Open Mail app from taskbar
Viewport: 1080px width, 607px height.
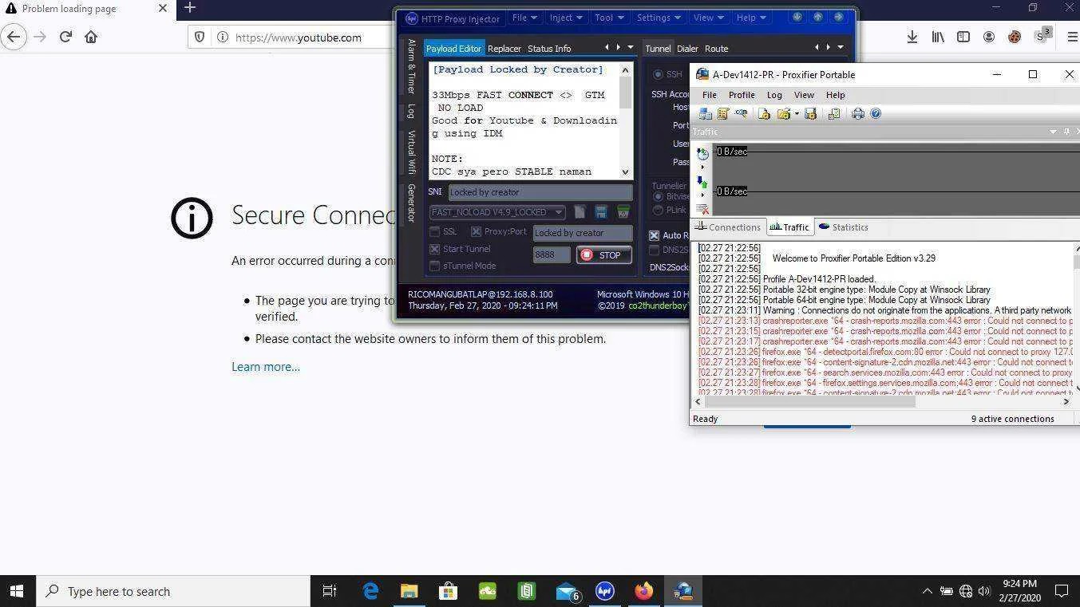click(x=567, y=591)
